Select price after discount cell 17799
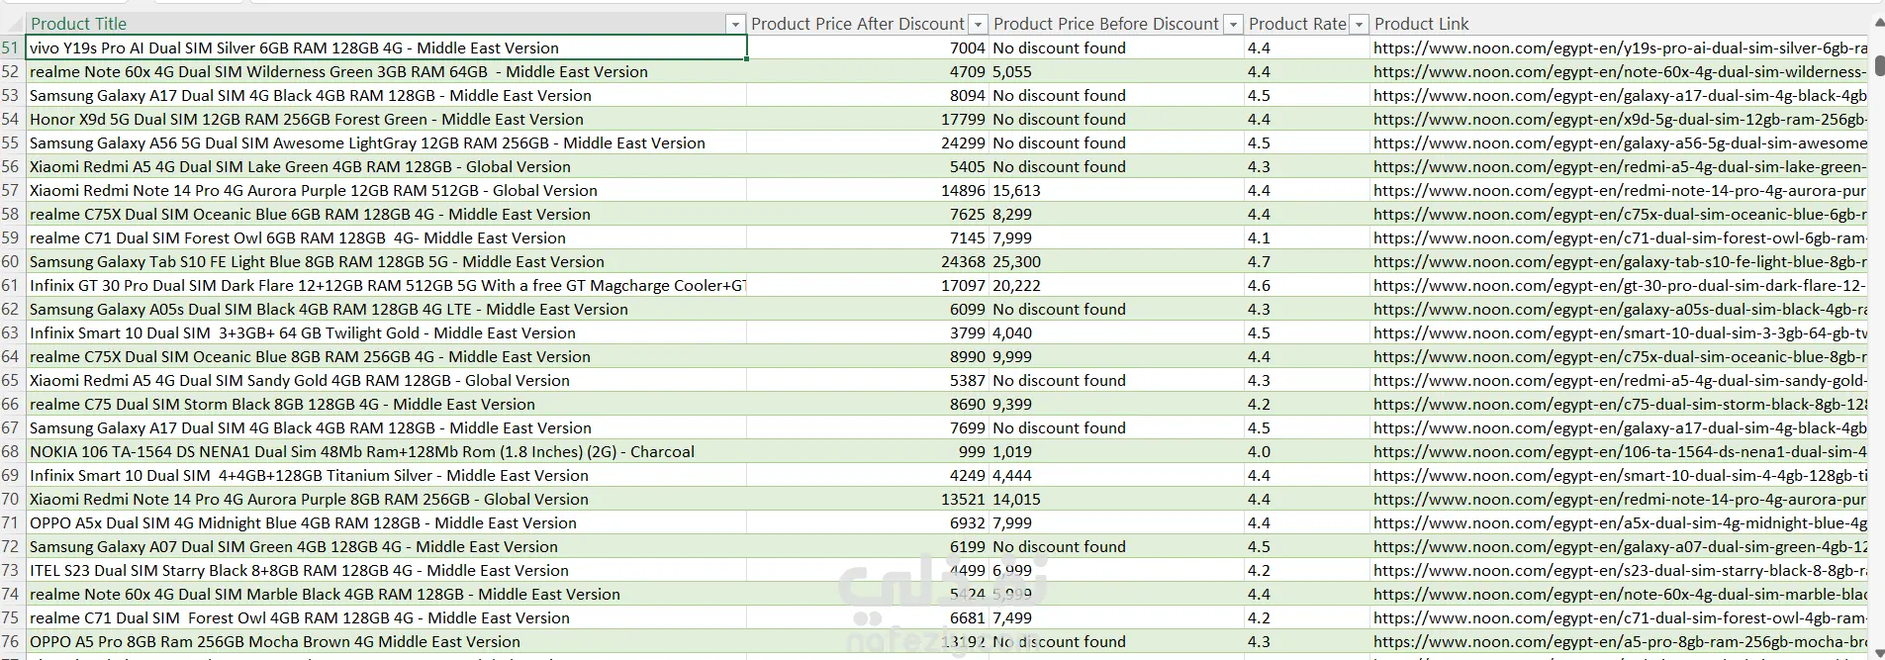1885x660 pixels. (868, 119)
